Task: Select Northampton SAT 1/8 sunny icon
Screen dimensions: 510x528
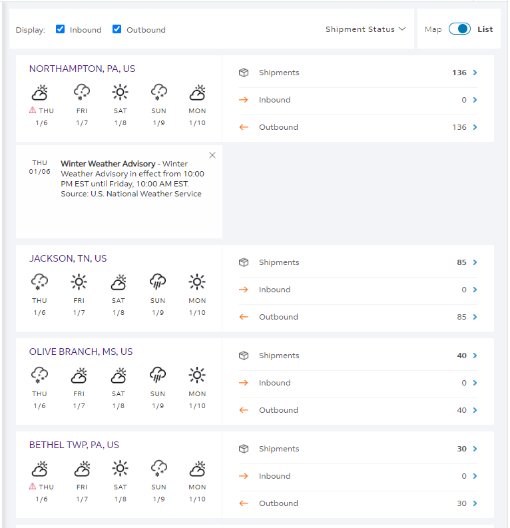Action: coord(121,93)
